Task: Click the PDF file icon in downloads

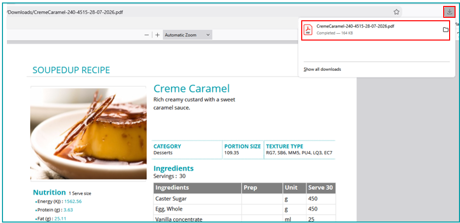Action: tap(308, 30)
